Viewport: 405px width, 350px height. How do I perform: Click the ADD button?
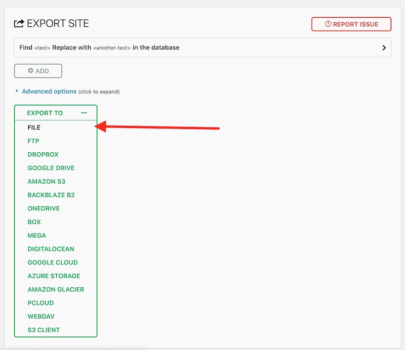click(38, 71)
